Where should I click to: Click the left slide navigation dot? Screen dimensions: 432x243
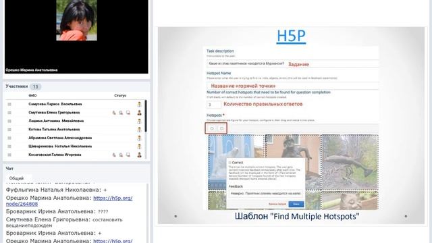point(175,216)
